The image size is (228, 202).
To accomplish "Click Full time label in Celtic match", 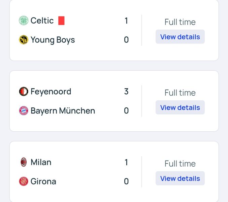I will 180,22.
